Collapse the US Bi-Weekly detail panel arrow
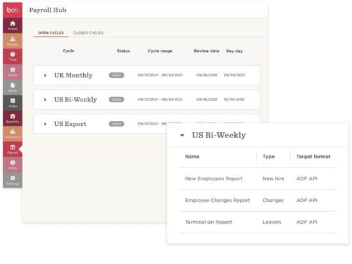 (x=182, y=136)
